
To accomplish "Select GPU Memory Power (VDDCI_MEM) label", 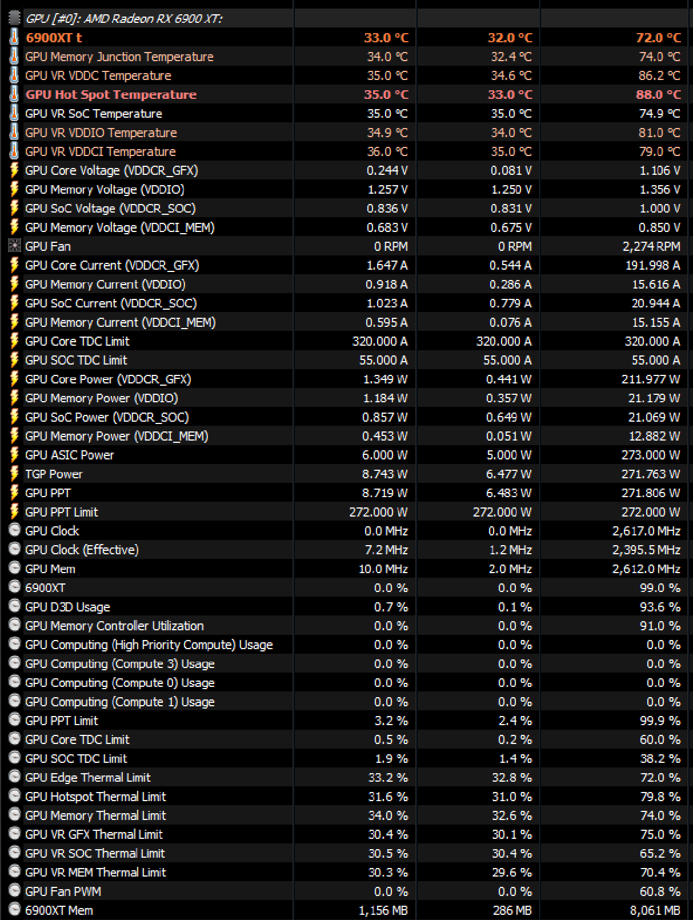I will click(x=117, y=436).
